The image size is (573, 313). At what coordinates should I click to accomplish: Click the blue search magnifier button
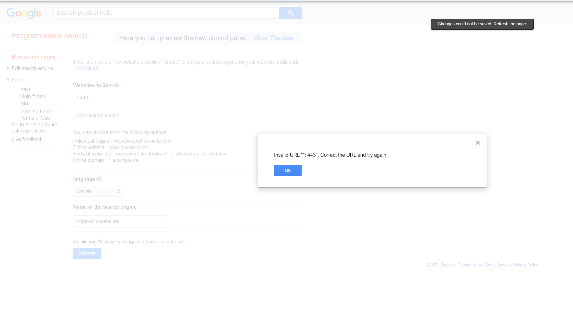click(291, 13)
